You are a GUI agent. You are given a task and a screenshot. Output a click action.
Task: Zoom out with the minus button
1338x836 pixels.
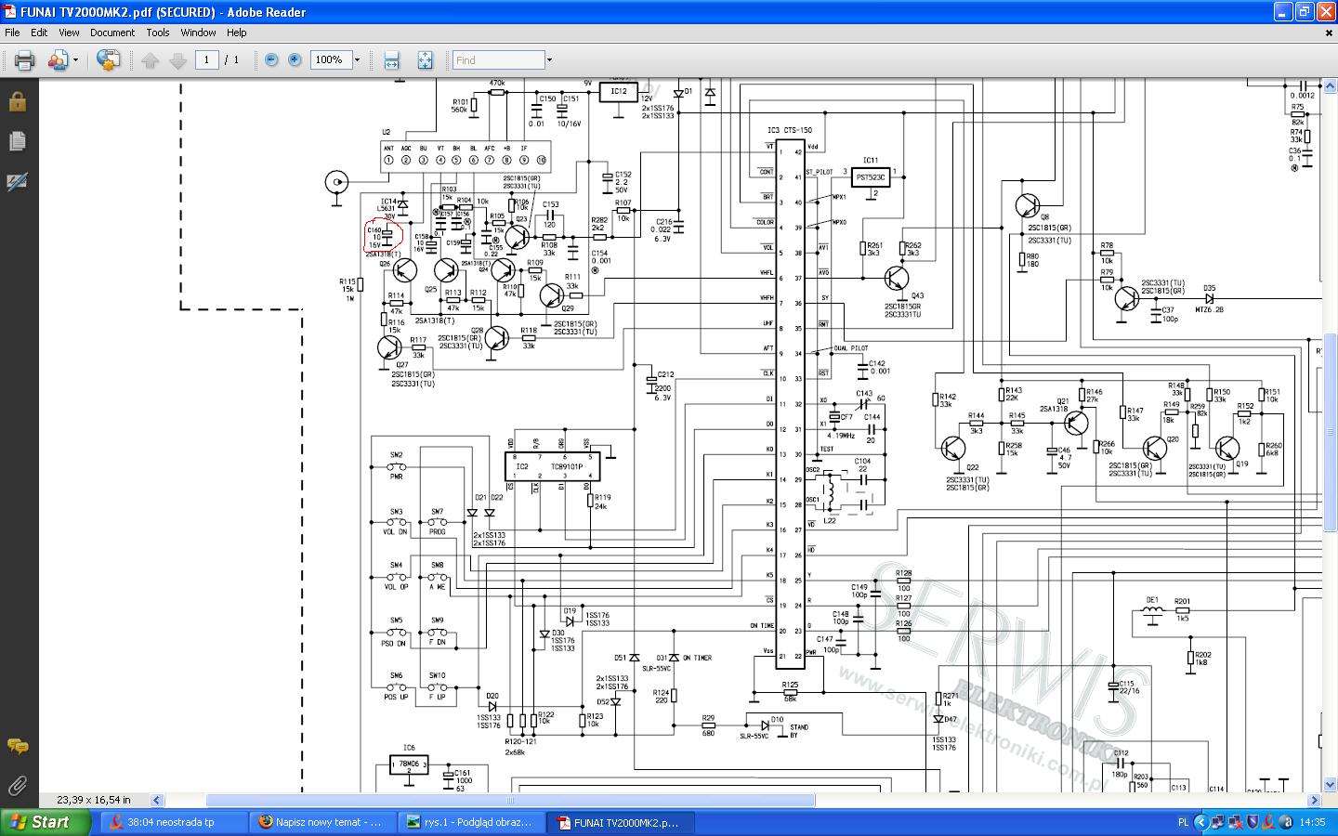(271, 60)
